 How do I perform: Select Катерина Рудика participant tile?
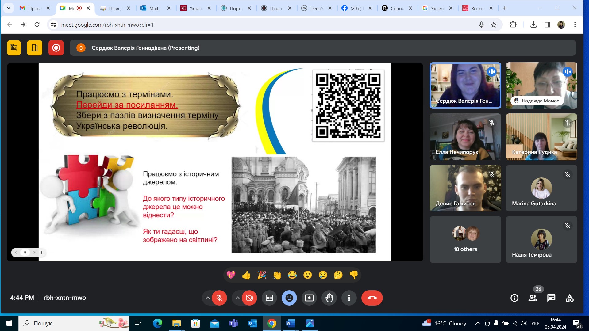point(541,137)
